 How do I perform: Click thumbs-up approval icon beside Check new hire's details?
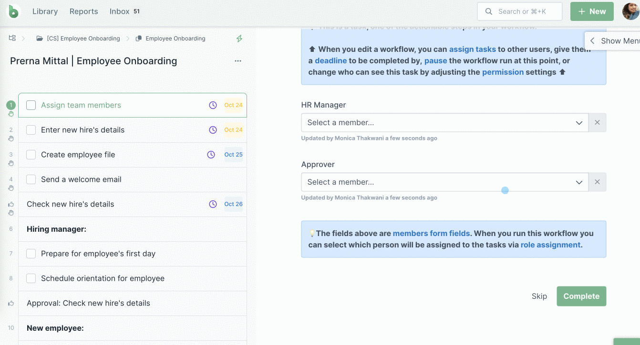[x=11, y=204]
